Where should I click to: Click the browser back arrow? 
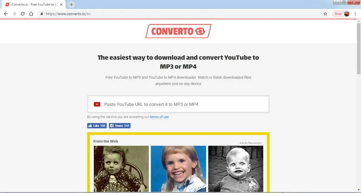pos(6,14)
